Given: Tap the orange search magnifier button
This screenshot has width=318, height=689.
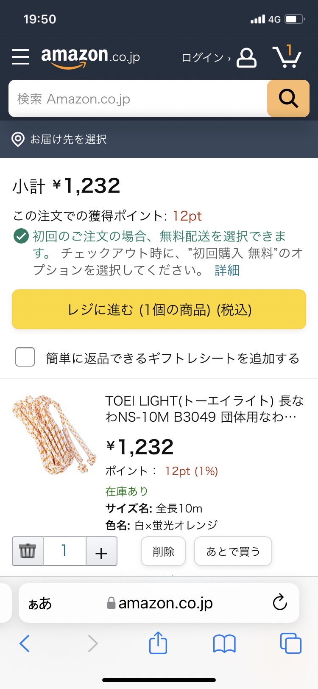Looking at the screenshot, I should point(288,98).
